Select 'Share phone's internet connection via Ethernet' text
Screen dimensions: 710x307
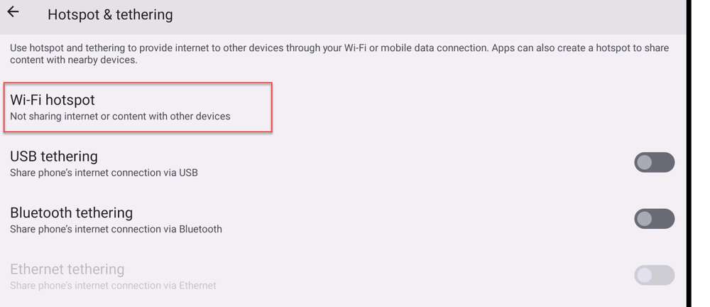[x=113, y=286]
